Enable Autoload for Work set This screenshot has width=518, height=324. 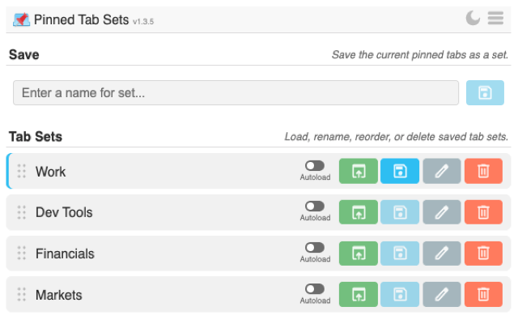pyautogui.click(x=315, y=166)
